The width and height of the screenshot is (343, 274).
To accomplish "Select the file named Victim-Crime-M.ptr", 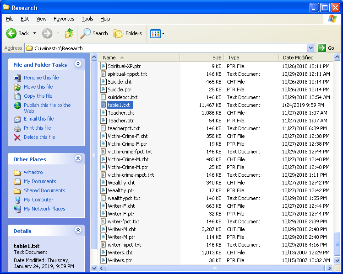I will click(x=128, y=167).
